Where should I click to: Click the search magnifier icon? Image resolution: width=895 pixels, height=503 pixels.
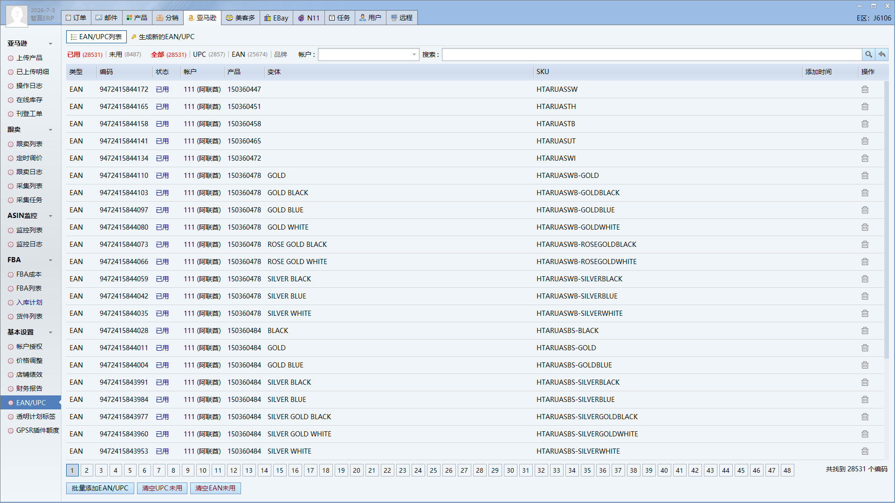868,54
